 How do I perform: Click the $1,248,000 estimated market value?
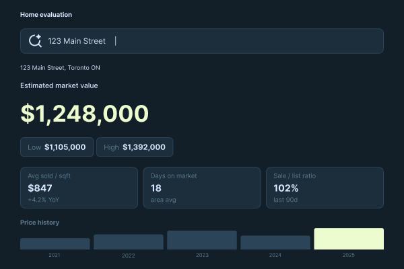click(85, 113)
